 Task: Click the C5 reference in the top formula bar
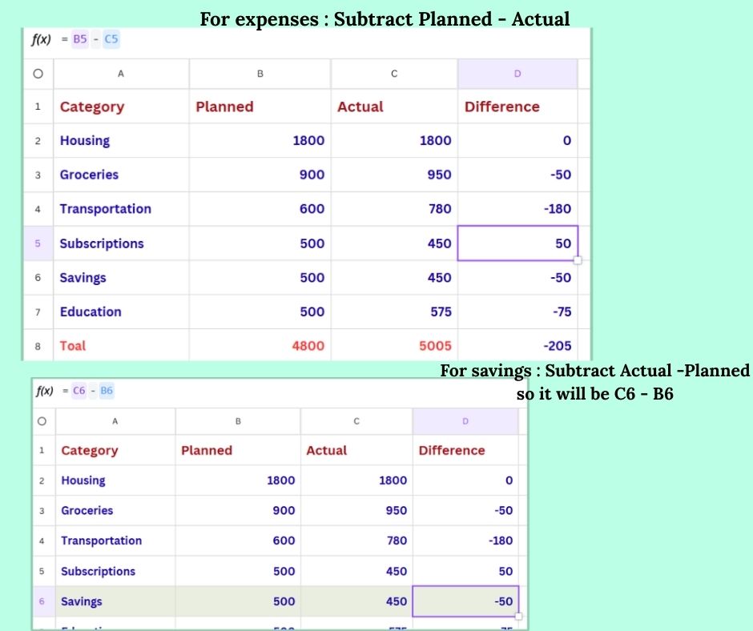pos(111,39)
